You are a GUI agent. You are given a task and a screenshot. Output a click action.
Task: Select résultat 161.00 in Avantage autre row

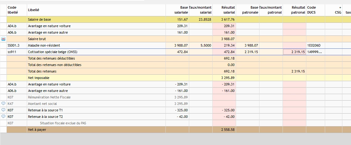[229, 32]
